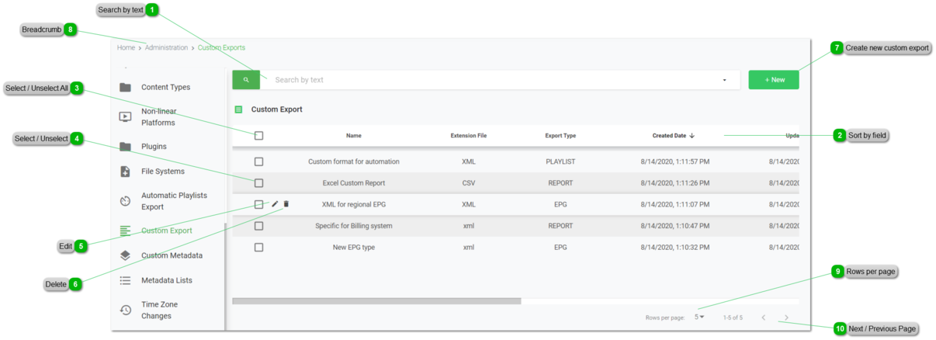This screenshot has width=936, height=340.
Task: Open Metadata Lists in the sidebar
Action: click(166, 280)
